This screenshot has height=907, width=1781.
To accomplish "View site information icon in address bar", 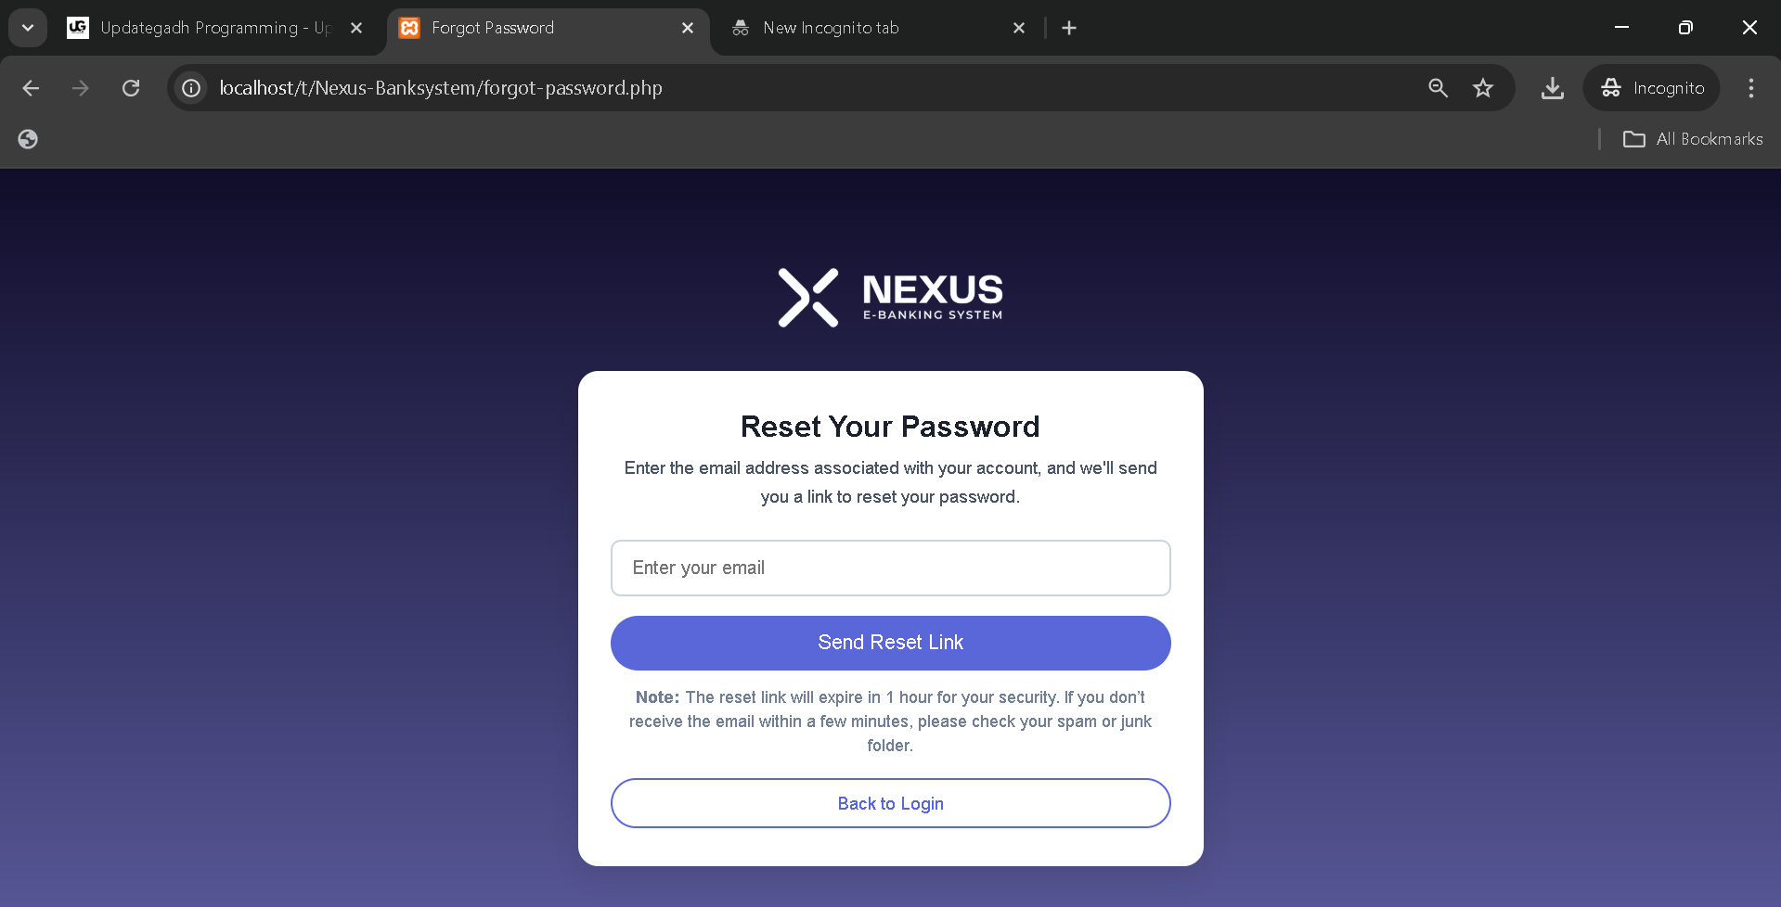I will [x=191, y=88].
